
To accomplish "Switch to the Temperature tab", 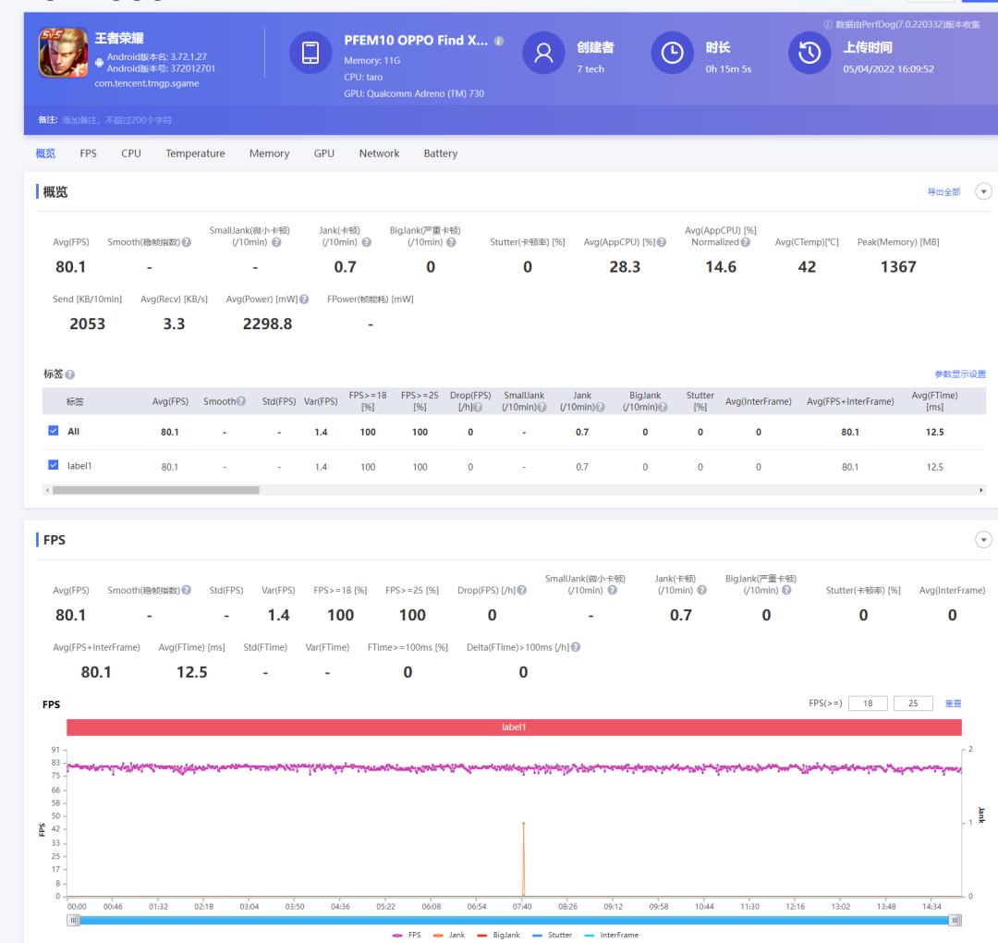I will pos(195,153).
